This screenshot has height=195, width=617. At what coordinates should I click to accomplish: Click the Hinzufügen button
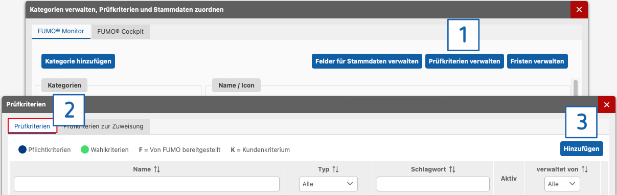point(581,148)
